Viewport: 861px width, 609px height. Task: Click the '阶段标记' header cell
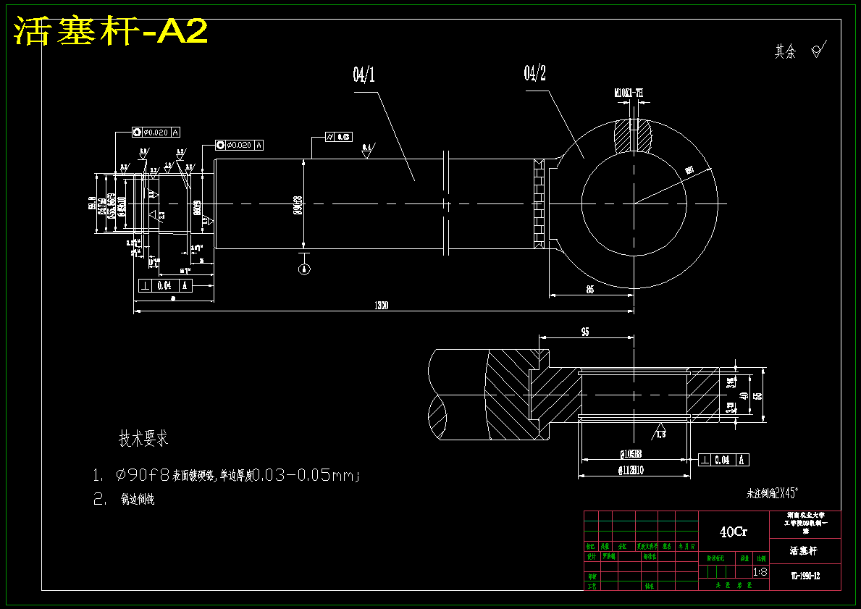pyautogui.click(x=716, y=558)
